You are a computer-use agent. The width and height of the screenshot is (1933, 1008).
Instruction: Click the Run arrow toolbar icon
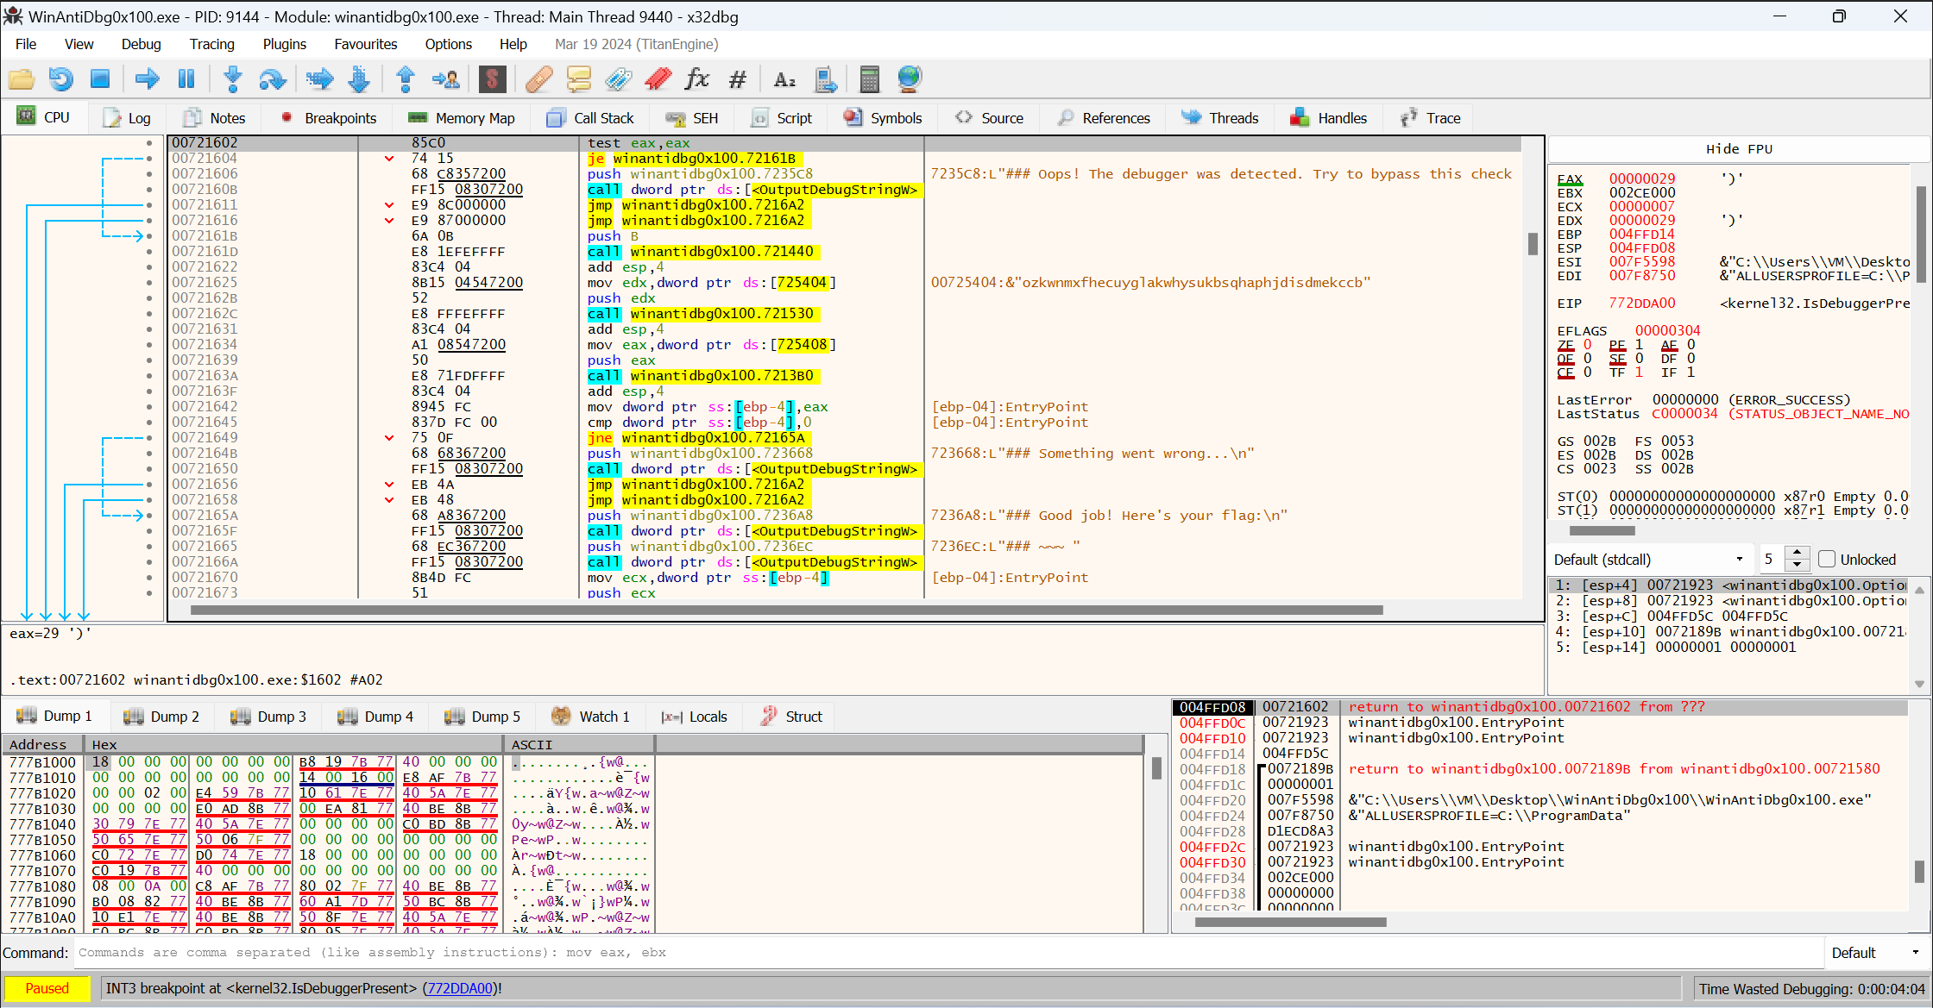[x=148, y=79]
